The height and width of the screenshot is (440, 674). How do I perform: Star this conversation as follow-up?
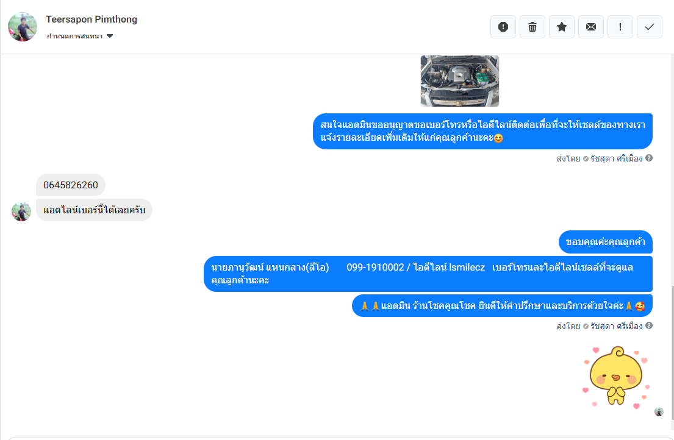click(x=561, y=27)
